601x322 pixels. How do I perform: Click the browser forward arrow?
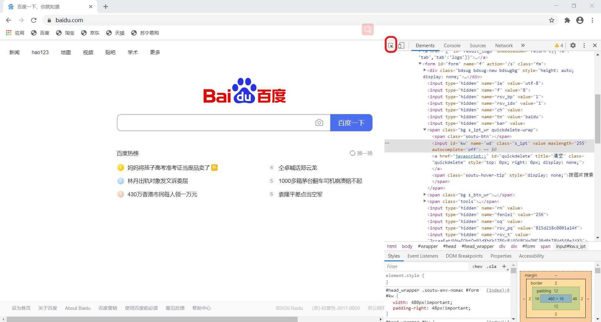(x=21, y=20)
